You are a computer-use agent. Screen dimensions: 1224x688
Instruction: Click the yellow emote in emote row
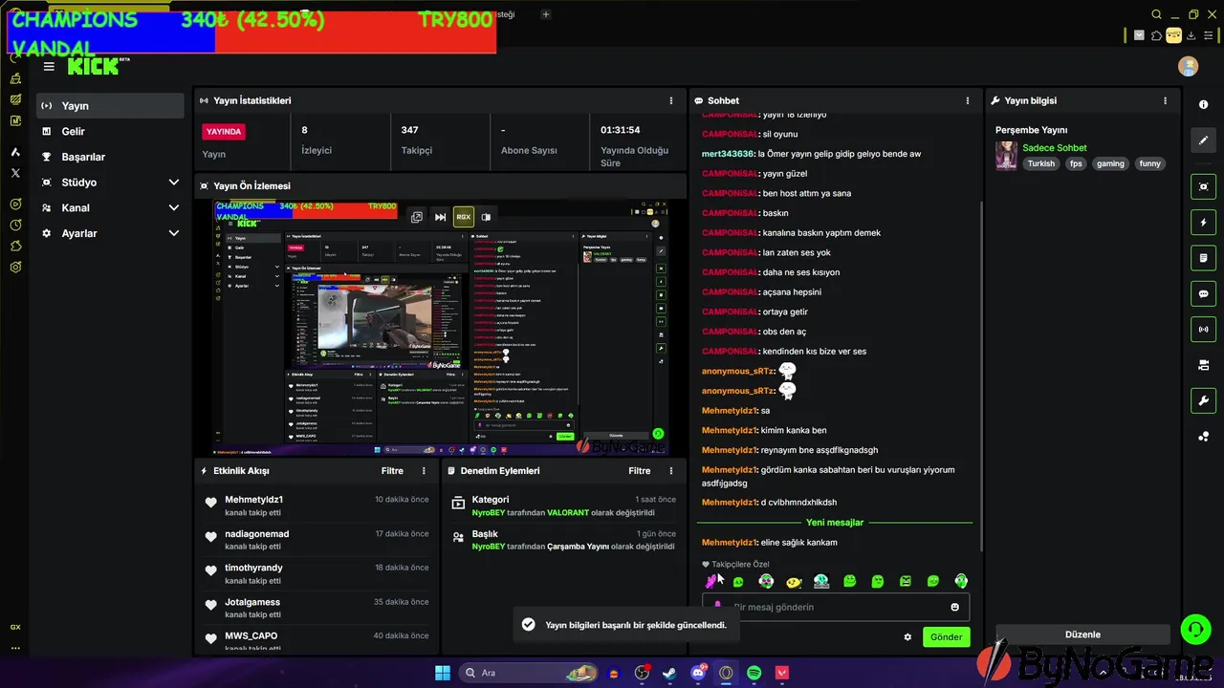794,581
